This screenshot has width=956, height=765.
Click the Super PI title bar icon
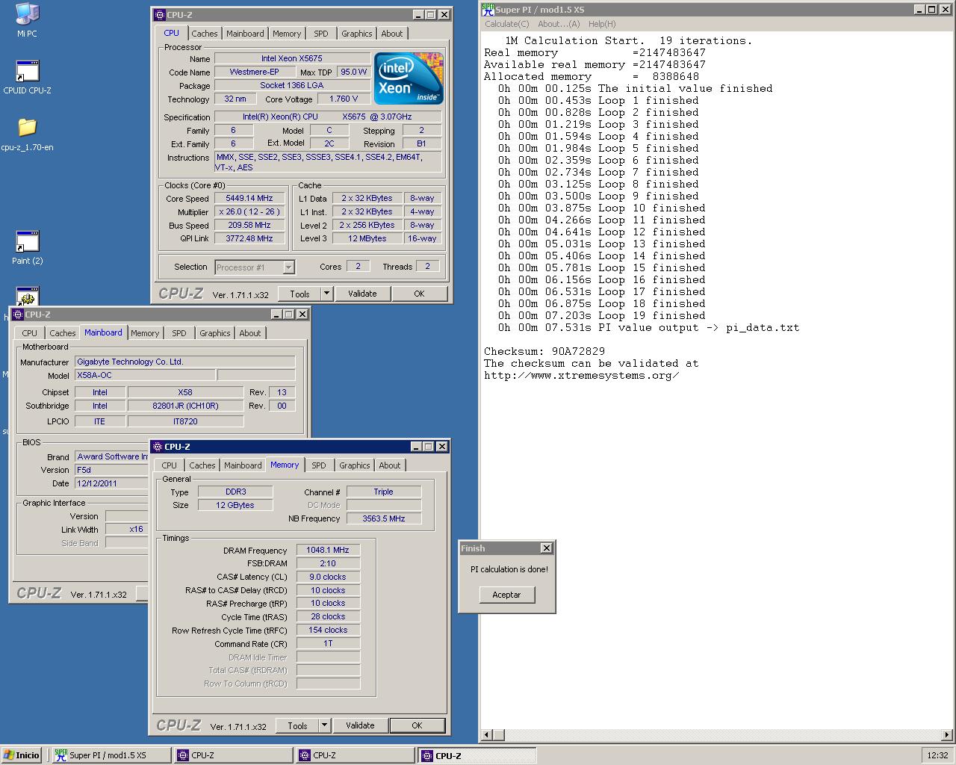[488, 9]
